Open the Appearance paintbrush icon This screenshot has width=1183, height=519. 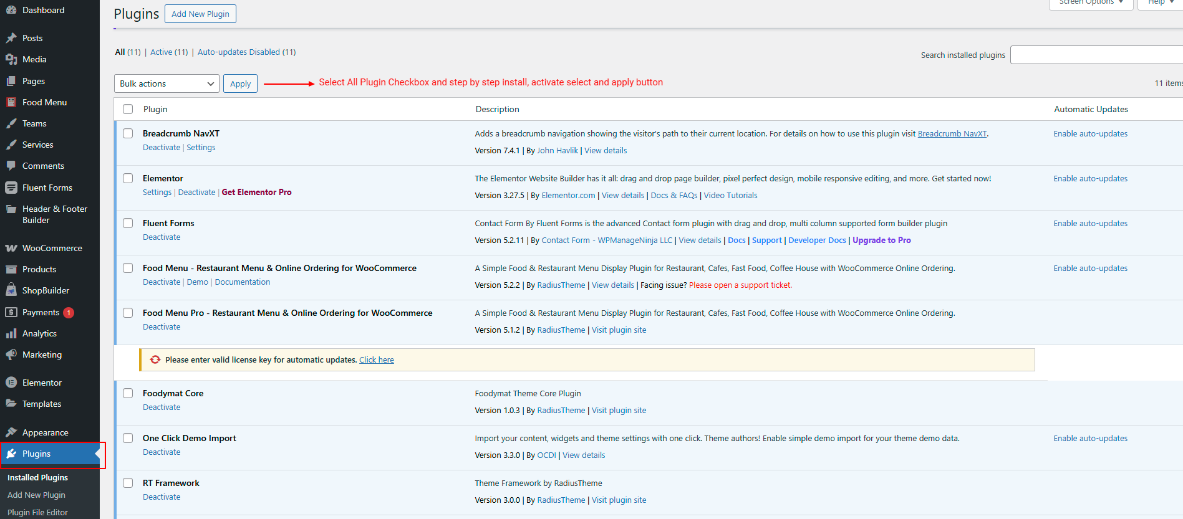(11, 432)
